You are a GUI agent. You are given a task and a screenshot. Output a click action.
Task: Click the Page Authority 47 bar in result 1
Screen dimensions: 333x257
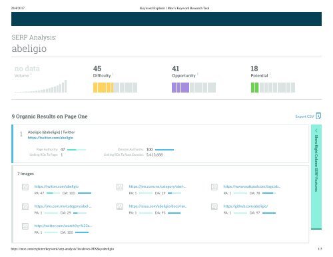(77, 150)
